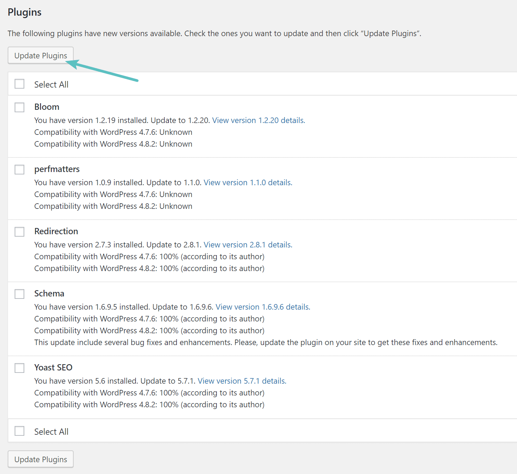The image size is (517, 474).
Task: Select the Bloom plugin title
Action: pyautogui.click(x=47, y=107)
